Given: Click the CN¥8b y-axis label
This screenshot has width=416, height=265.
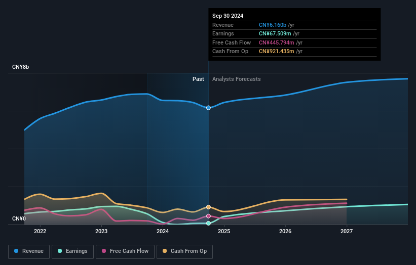Looking at the screenshot, I should pos(20,67).
